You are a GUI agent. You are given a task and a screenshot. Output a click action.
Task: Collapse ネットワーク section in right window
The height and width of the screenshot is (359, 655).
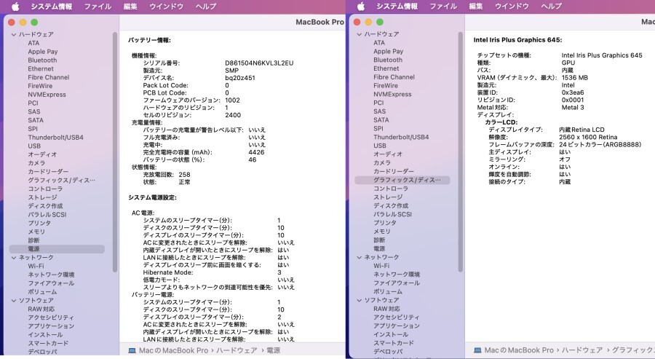click(360, 257)
